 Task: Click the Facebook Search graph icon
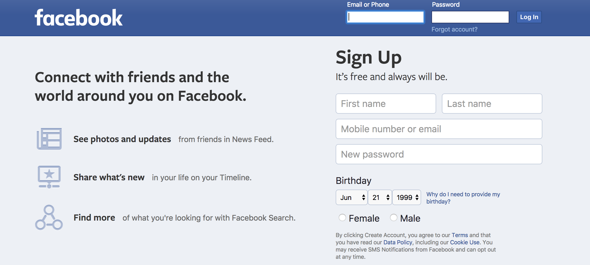(49, 217)
